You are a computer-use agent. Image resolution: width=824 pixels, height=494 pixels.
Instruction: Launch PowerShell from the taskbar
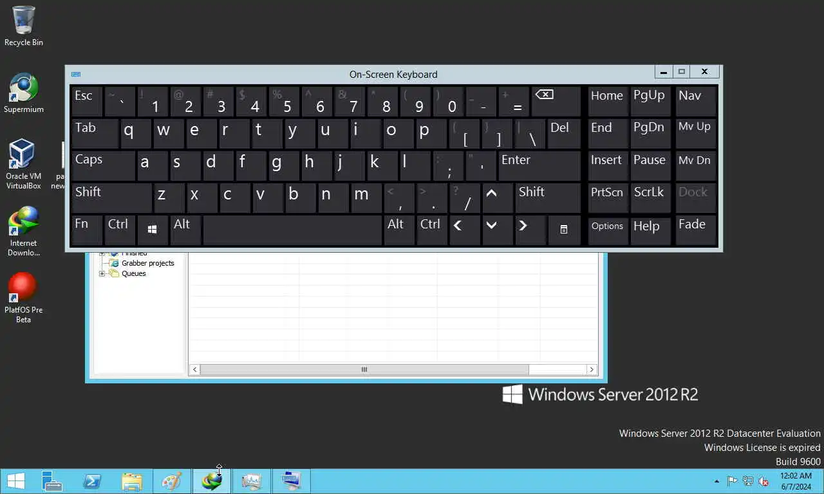[92, 481]
